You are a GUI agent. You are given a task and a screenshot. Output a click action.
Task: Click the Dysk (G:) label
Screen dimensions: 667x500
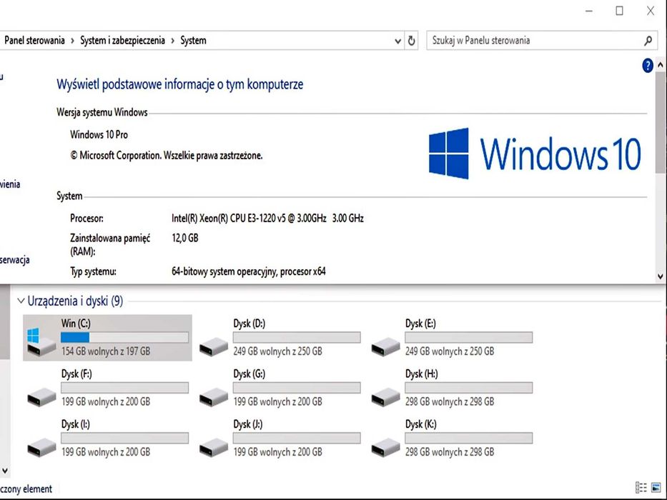tap(249, 374)
